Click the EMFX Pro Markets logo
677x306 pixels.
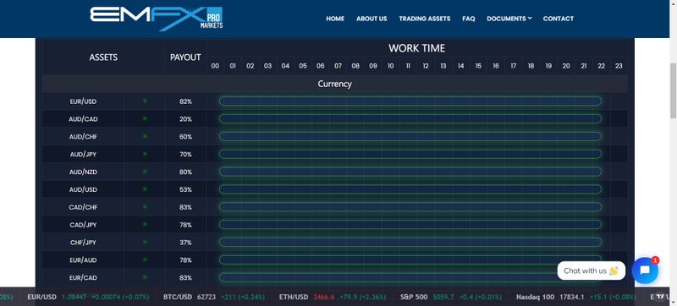pyautogui.click(x=157, y=18)
